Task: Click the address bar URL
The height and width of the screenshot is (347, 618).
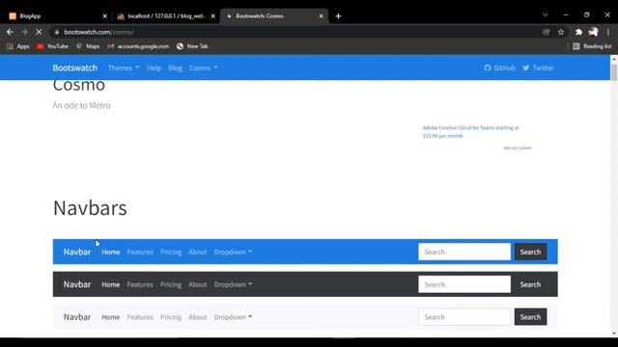Action: coord(98,32)
